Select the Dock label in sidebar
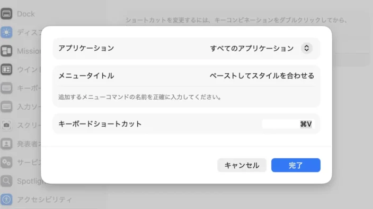The width and height of the screenshot is (373, 209). coord(26,14)
